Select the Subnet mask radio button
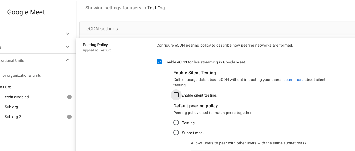 176,133
